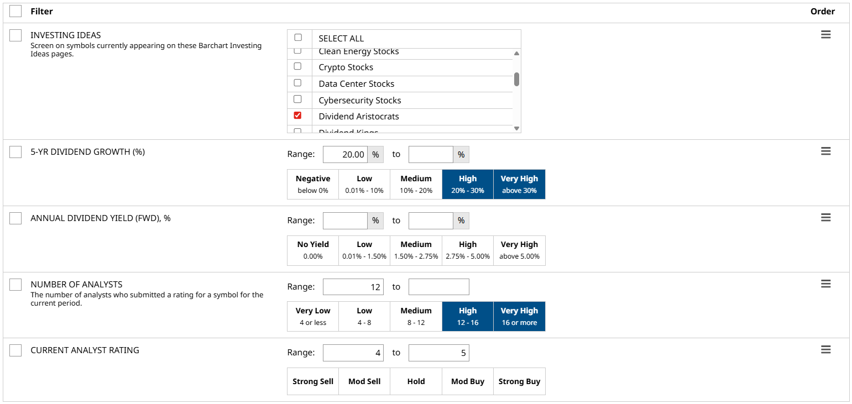This screenshot has width=852, height=404.
Task: Select the Investing Ideas filter row checkbox
Action: [x=15, y=35]
